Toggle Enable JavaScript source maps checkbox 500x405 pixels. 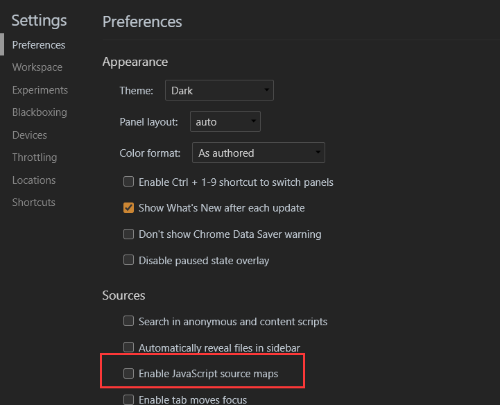pos(128,374)
